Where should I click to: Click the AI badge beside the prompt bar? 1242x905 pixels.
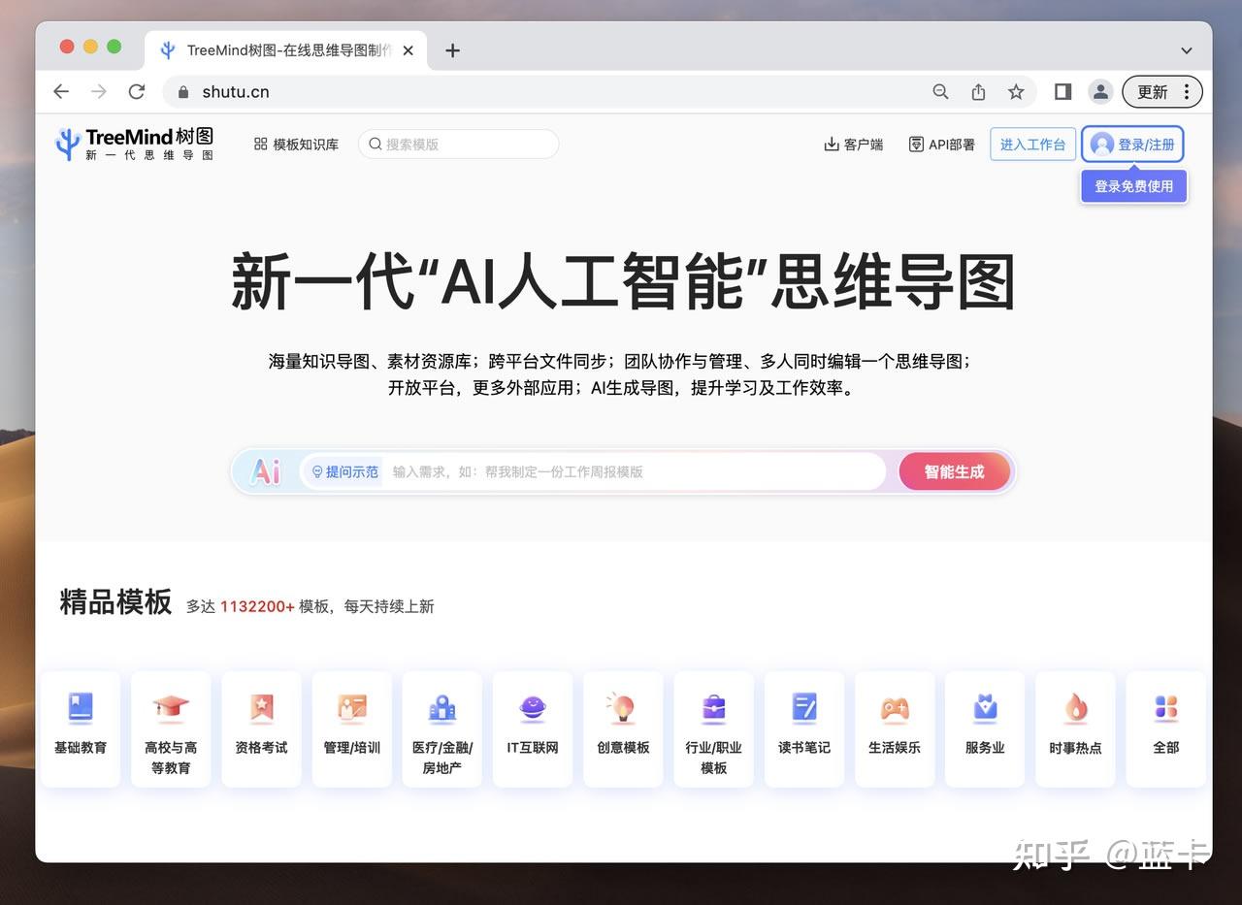click(x=265, y=471)
